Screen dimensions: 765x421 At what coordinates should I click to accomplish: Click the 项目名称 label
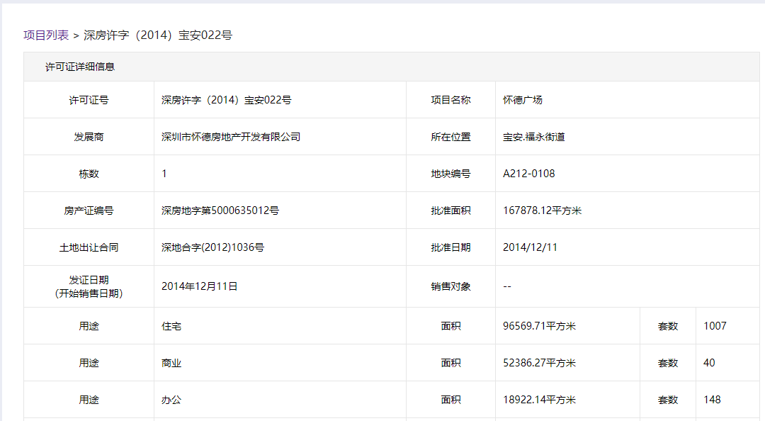pos(450,100)
